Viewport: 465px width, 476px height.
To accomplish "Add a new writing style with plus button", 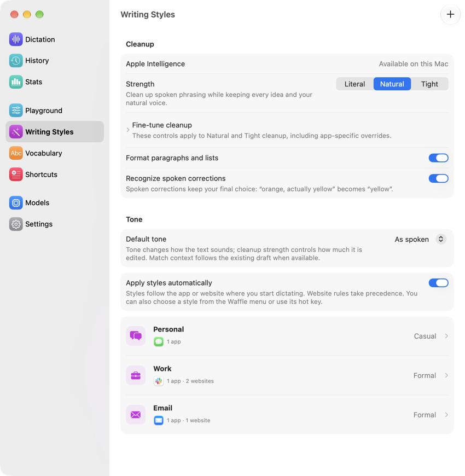I will [450, 14].
